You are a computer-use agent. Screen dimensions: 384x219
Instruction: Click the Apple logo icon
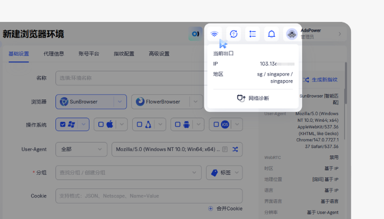pos(110,124)
